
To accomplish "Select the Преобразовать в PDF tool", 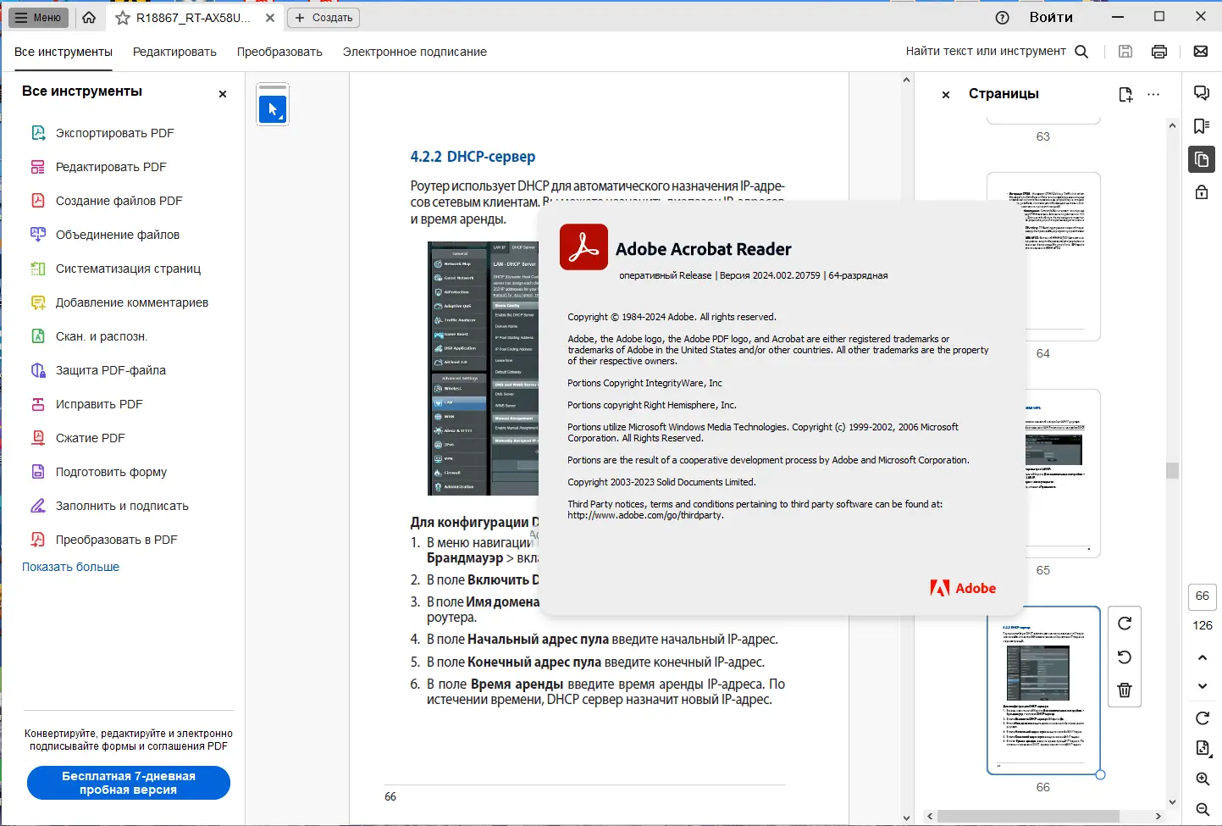I will 116,540.
